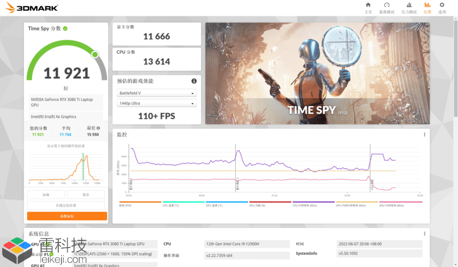
Task: Click the save result button
Action: click(x=86, y=195)
